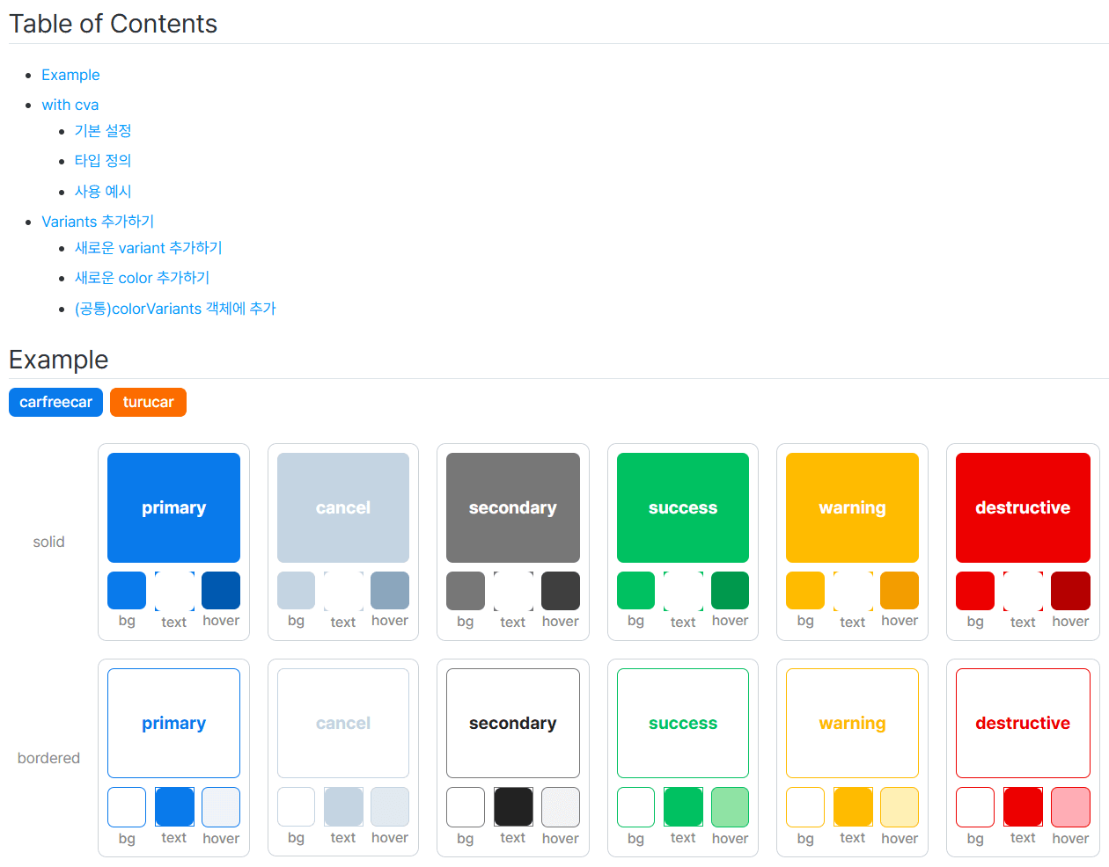The height and width of the screenshot is (867, 1109).
Task: Pick the bordered success text swatch
Action: click(x=683, y=806)
